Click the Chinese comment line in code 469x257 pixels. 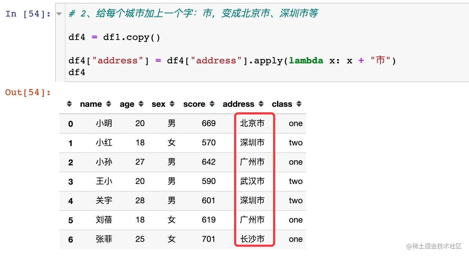point(193,14)
